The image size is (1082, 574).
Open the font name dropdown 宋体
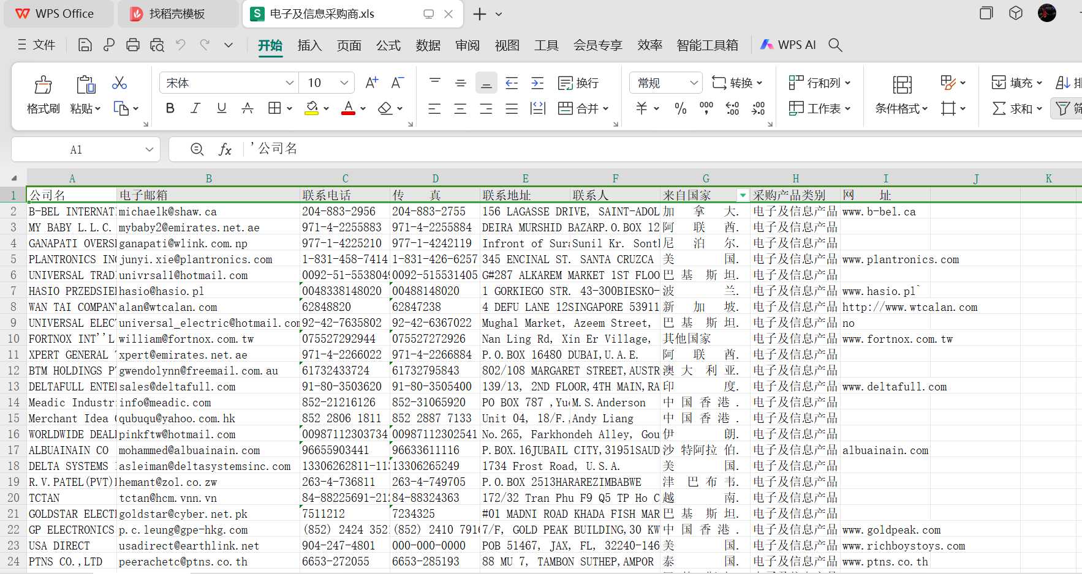[290, 83]
